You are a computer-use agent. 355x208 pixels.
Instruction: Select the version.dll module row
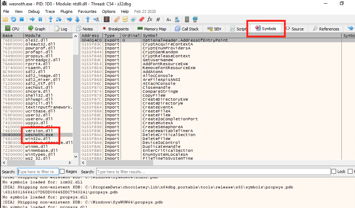[37, 131]
